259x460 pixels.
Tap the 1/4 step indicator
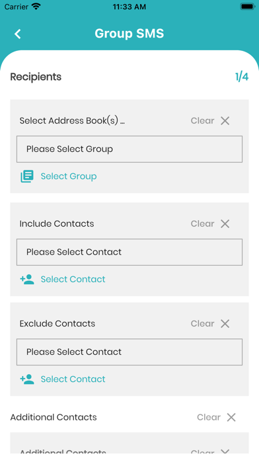click(x=242, y=77)
